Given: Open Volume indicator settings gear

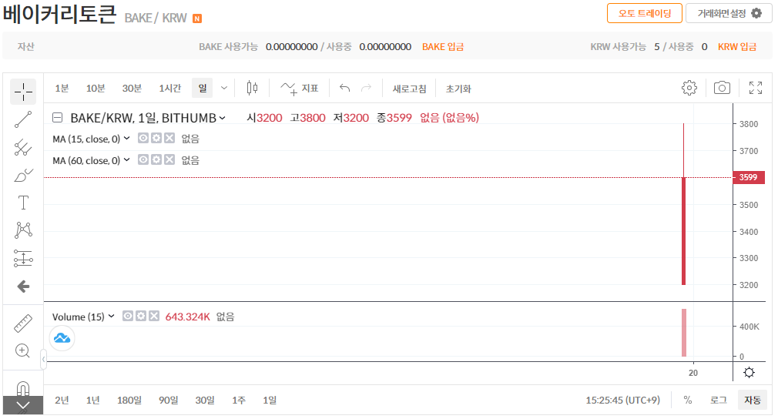Looking at the screenshot, I should [141, 317].
